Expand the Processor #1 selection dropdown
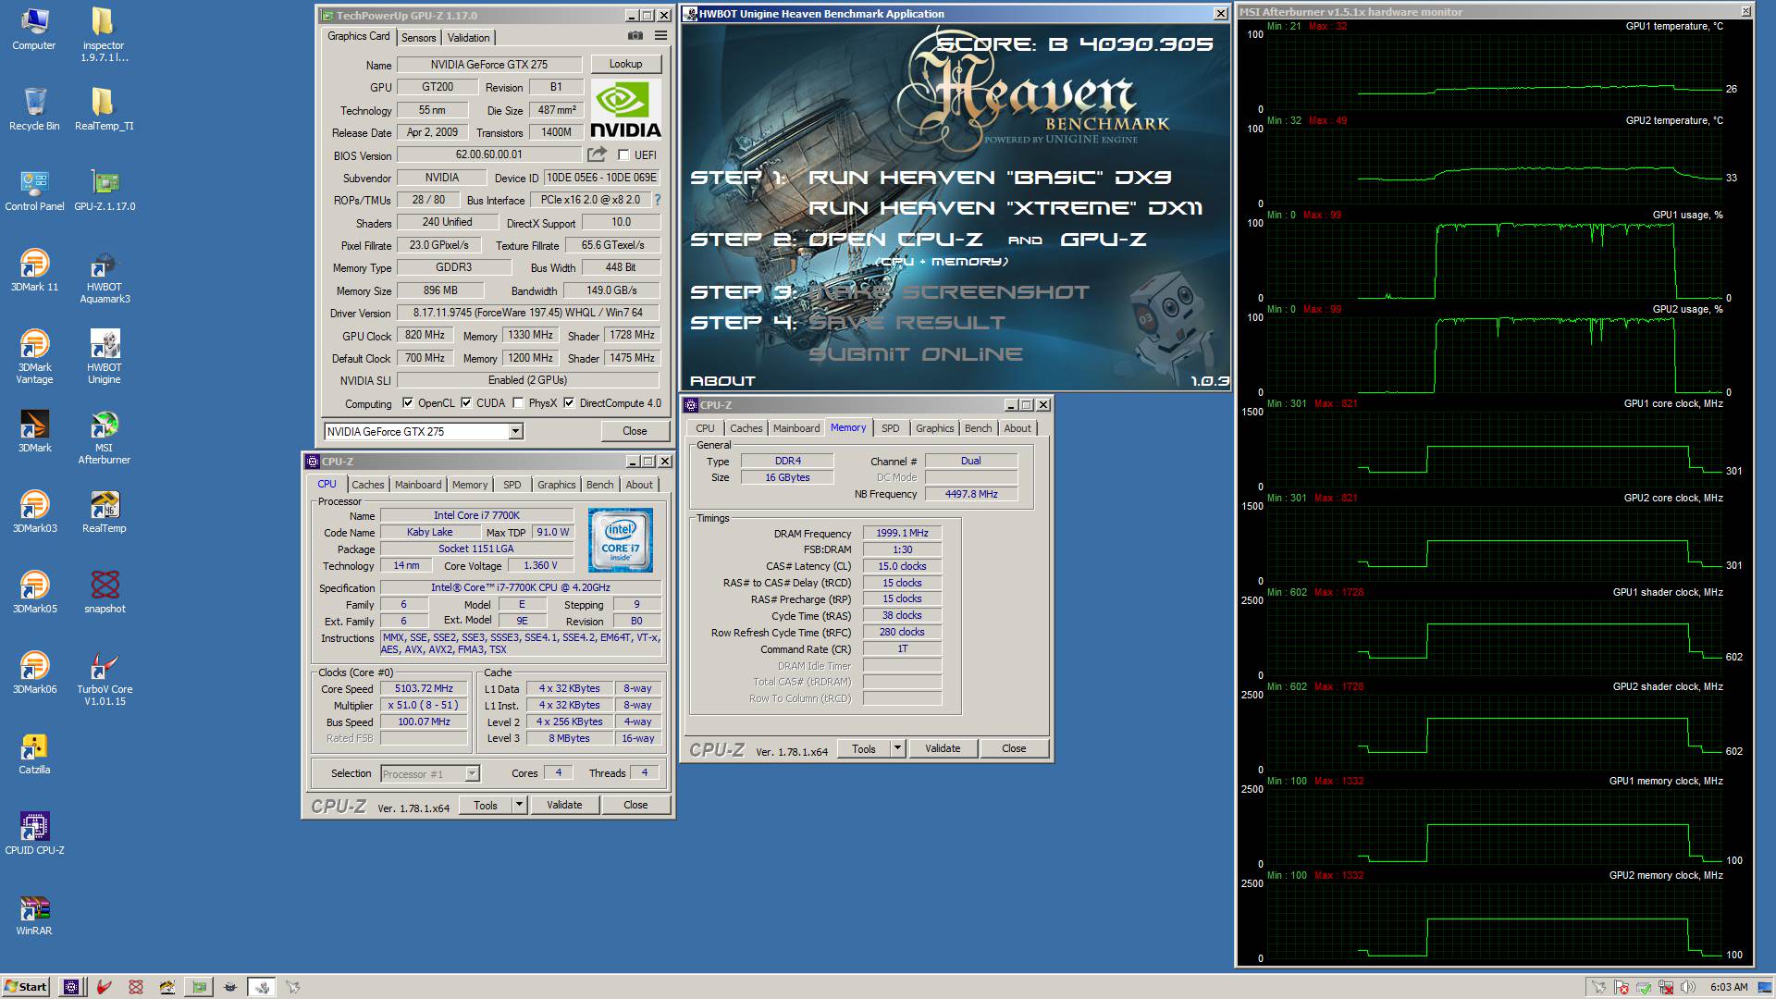This screenshot has width=1776, height=999. tap(472, 773)
